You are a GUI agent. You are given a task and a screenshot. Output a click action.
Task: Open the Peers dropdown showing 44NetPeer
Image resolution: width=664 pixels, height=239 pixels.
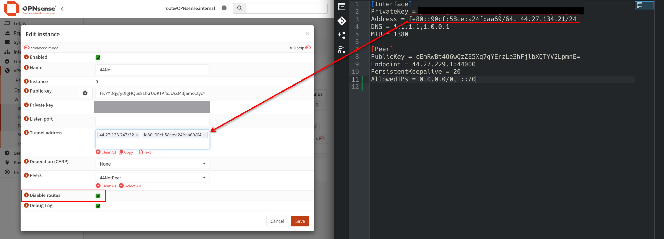click(x=153, y=178)
